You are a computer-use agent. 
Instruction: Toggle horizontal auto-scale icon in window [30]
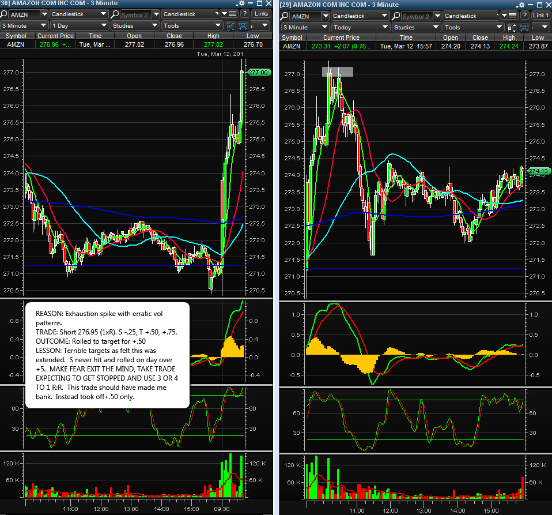point(243,26)
